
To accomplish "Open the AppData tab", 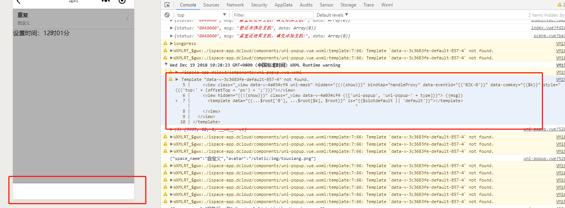I will [284, 5].
